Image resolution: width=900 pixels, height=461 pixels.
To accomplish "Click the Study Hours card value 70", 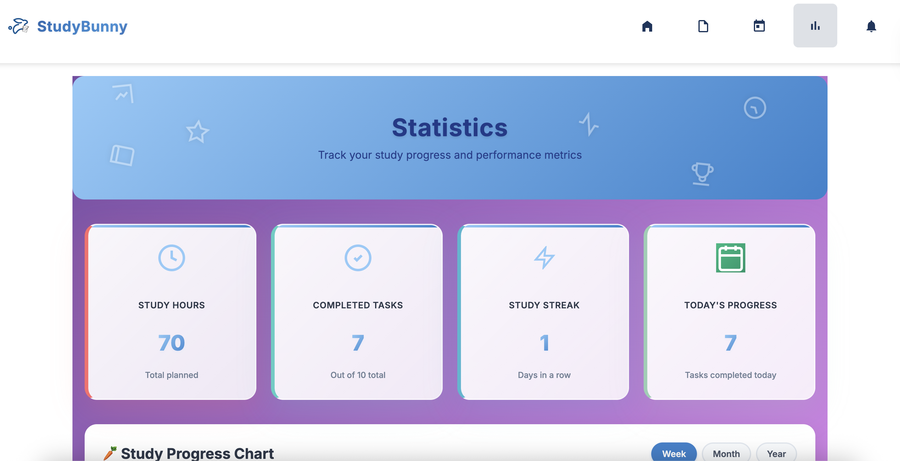I will pyautogui.click(x=171, y=343).
